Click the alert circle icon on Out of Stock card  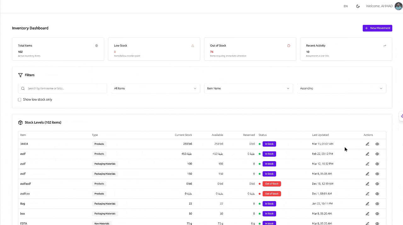tap(289, 46)
